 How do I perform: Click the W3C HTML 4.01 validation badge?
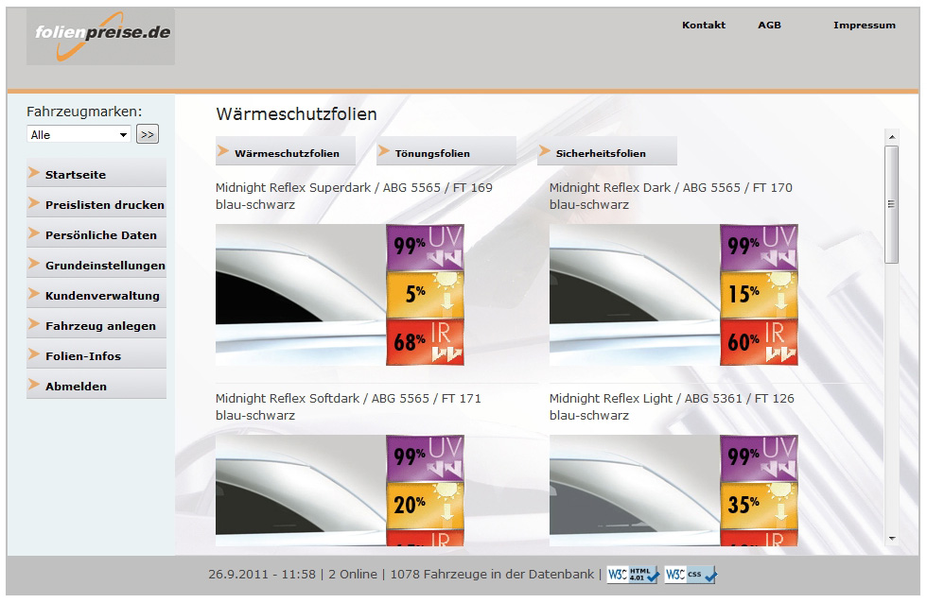pos(633,574)
